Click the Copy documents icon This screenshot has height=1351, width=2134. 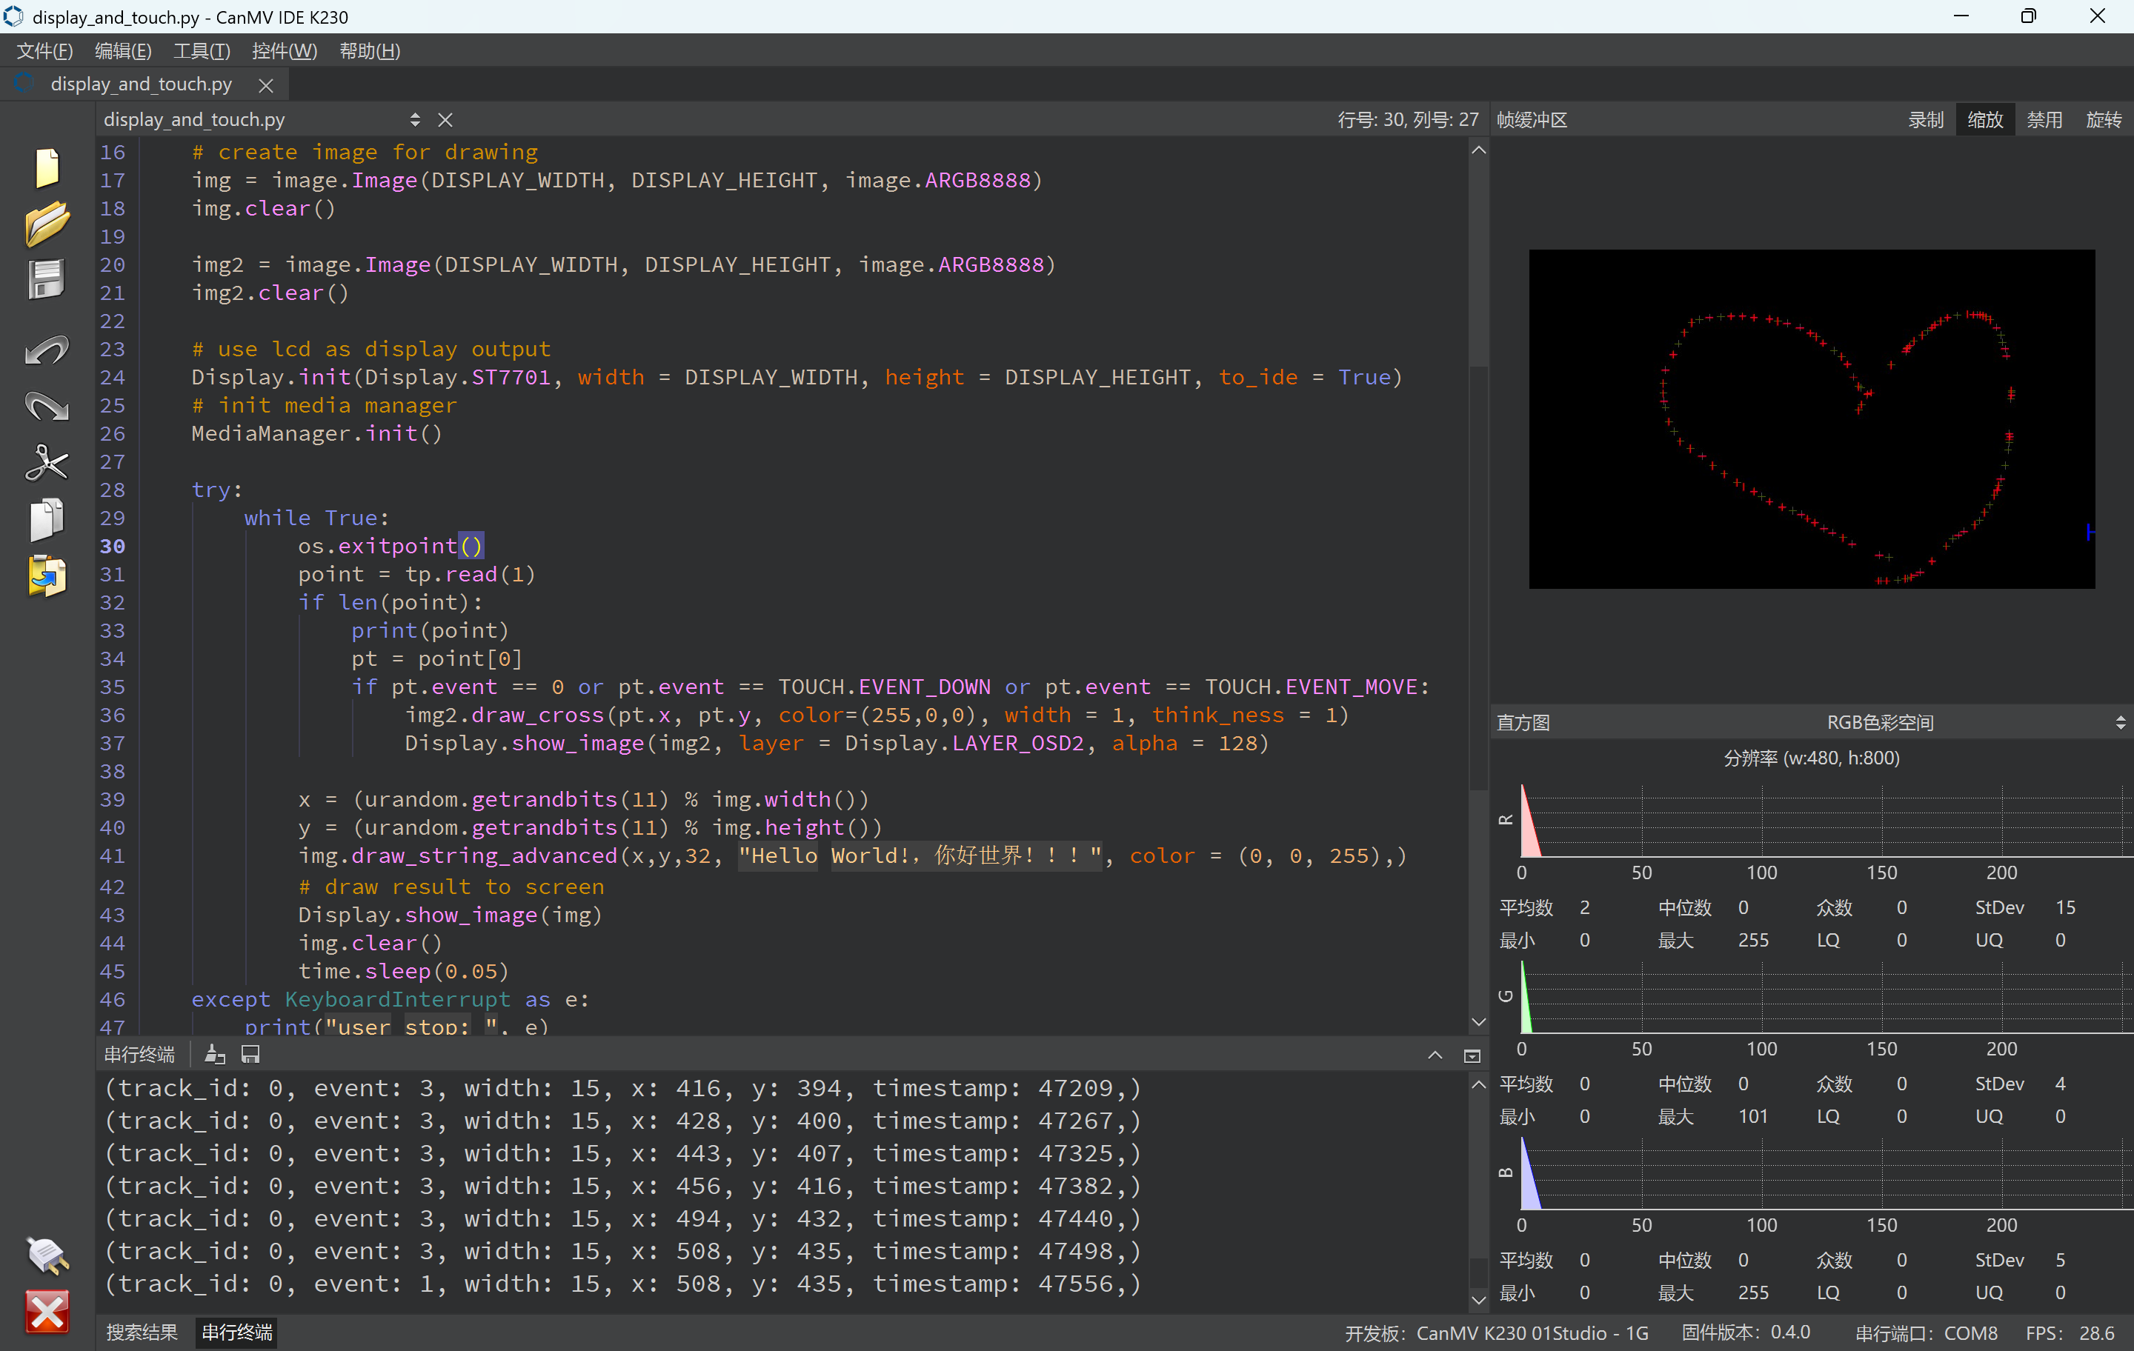[x=46, y=519]
